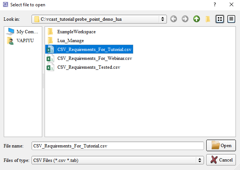The image size is (240, 170).
Task: Click the Back navigation arrow icon
Action: tap(174, 19)
